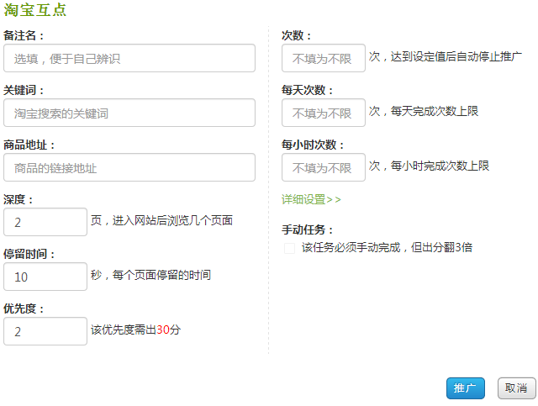The width and height of the screenshot is (538, 406).
Task: Click the text 次，每天完成次数上限
Action: point(424,111)
